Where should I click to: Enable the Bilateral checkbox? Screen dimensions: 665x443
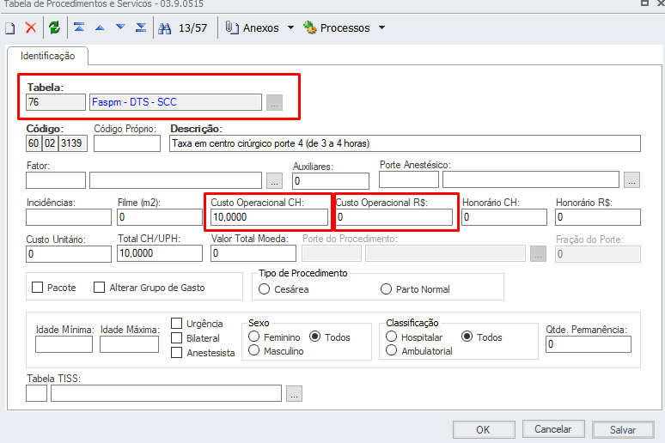(x=176, y=338)
